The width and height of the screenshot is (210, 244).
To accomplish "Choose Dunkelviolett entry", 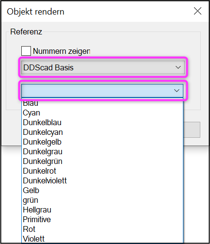I will coord(103,180).
